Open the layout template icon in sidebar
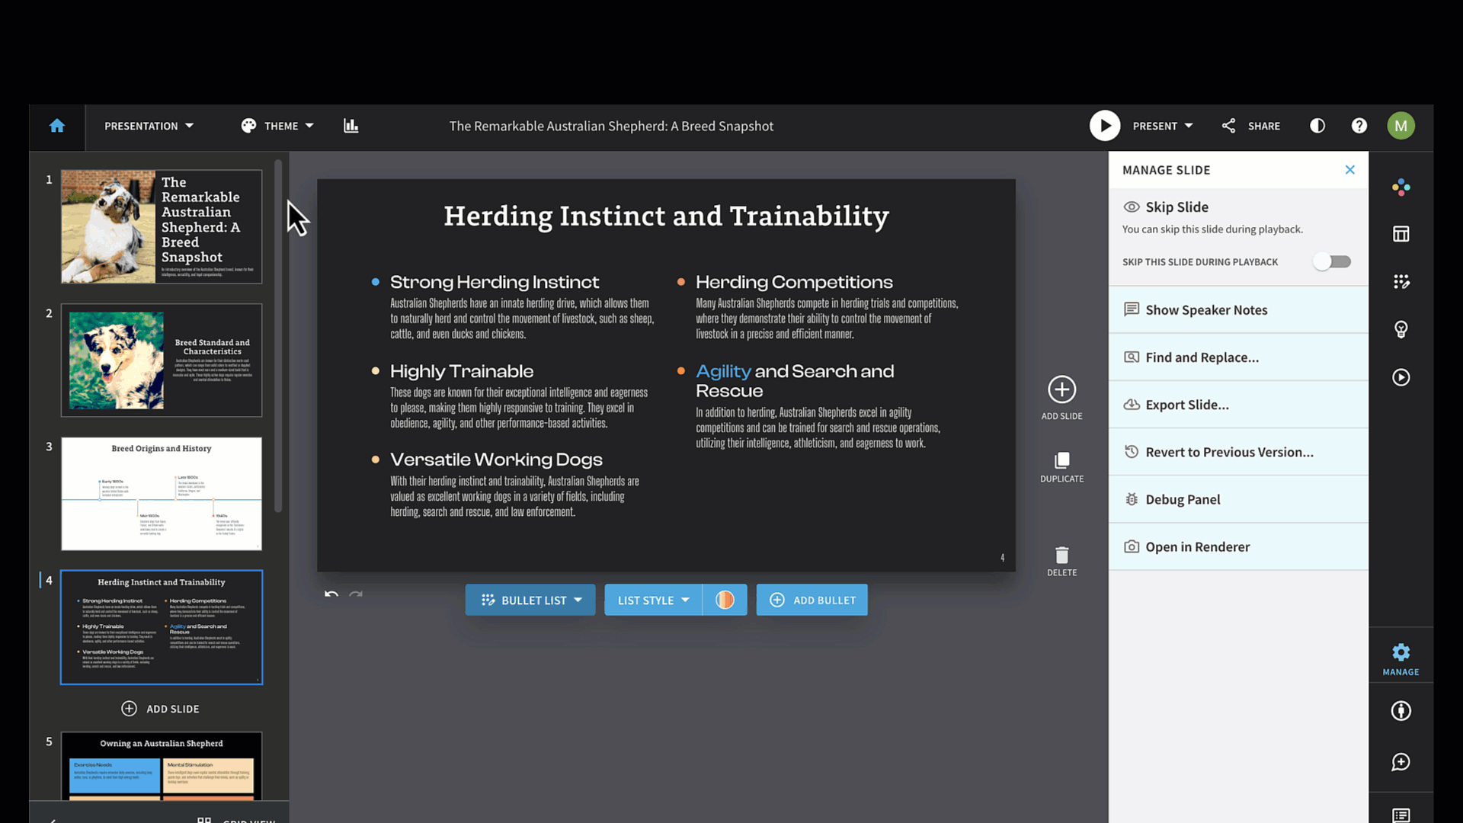Viewport: 1463px width, 823px height. click(1401, 234)
